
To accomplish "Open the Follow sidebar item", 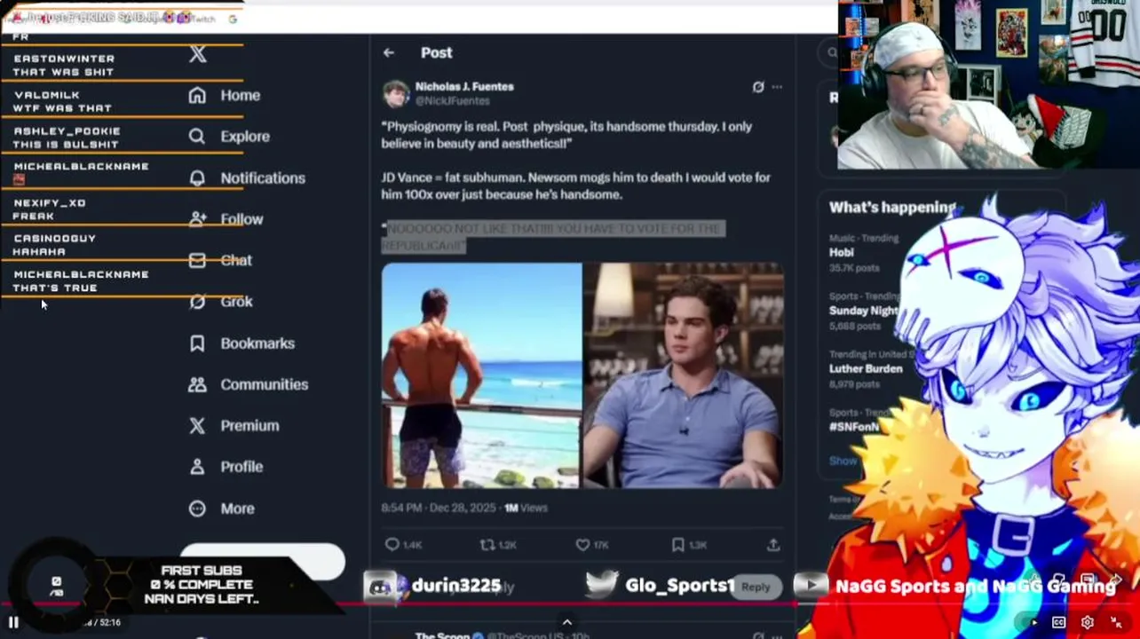I will [226, 219].
